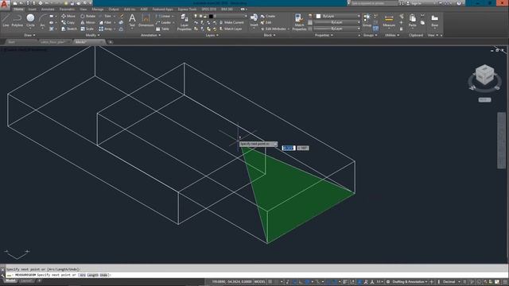This screenshot has height=286, width=509.
Task: Insert a Table
Action: coord(162,29)
